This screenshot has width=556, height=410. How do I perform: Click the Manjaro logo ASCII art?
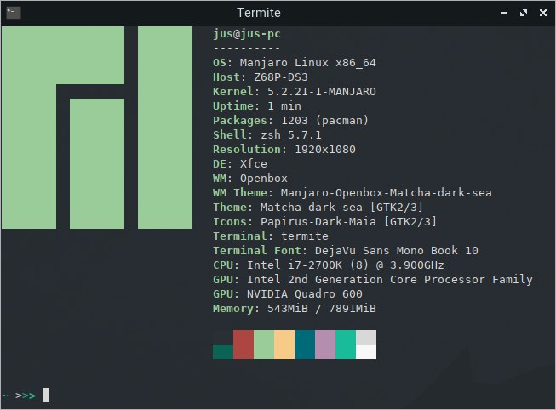click(x=97, y=128)
